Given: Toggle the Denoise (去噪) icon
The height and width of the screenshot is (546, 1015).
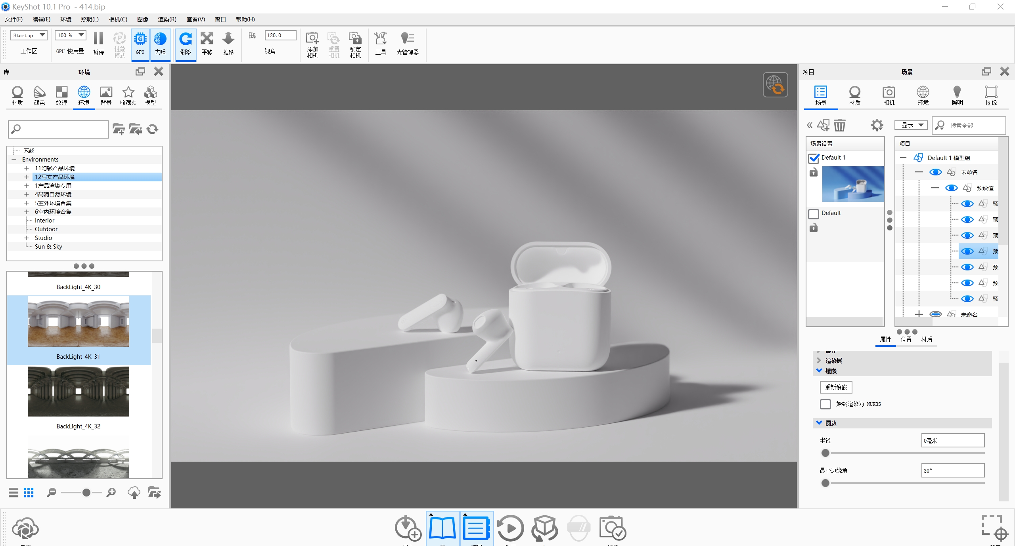Looking at the screenshot, I should point(160,39).
